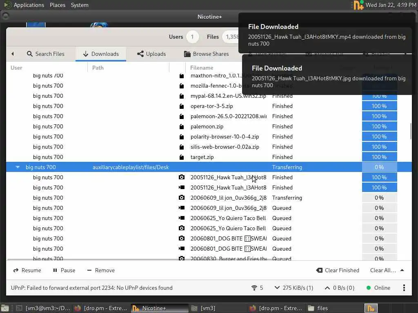Select the palemoon.zip file row
418x313 pixels.
pyautogui.click(x=209, y=126)
